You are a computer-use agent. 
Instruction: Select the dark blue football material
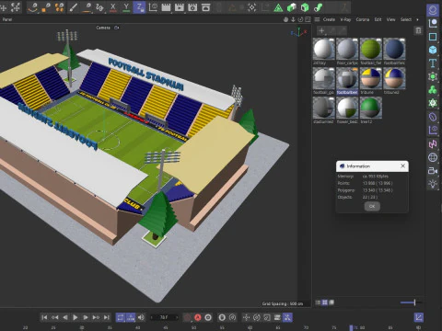coord(394,49)
